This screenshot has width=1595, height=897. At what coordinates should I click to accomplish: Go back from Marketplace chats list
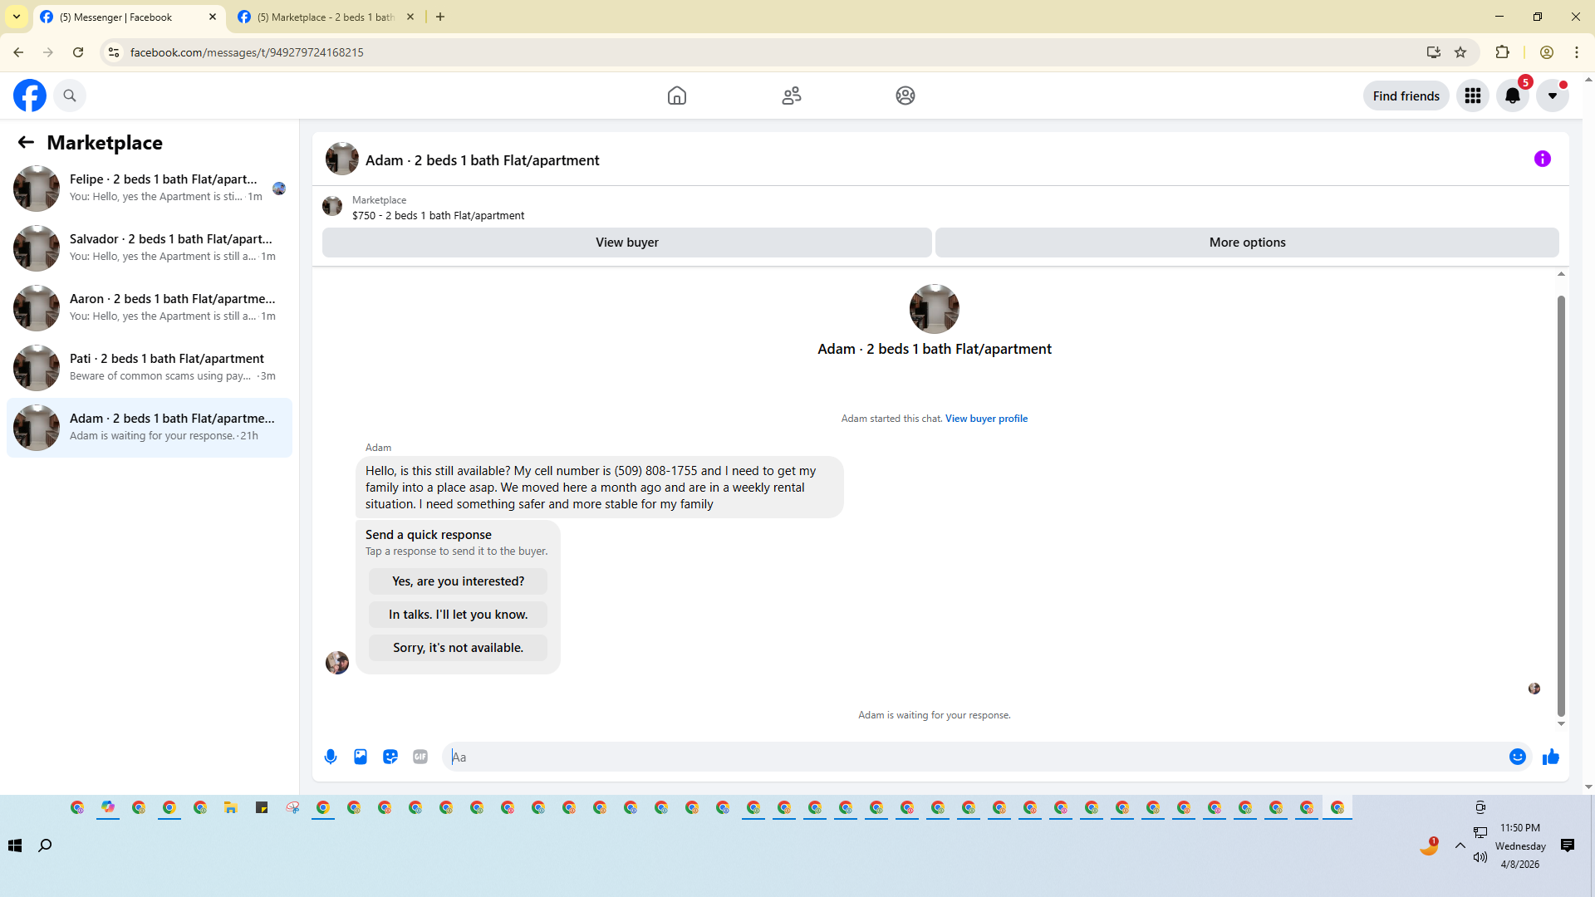point(26,142)
